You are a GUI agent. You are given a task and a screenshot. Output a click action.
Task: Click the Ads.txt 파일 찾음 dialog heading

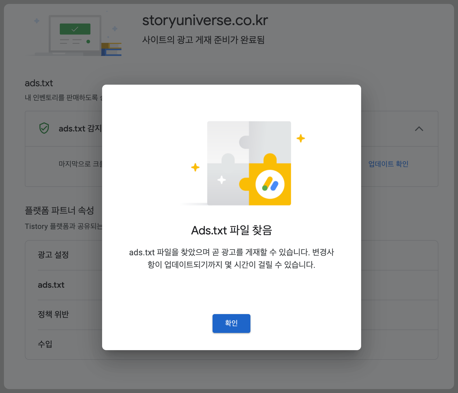(x=232, y=230)
